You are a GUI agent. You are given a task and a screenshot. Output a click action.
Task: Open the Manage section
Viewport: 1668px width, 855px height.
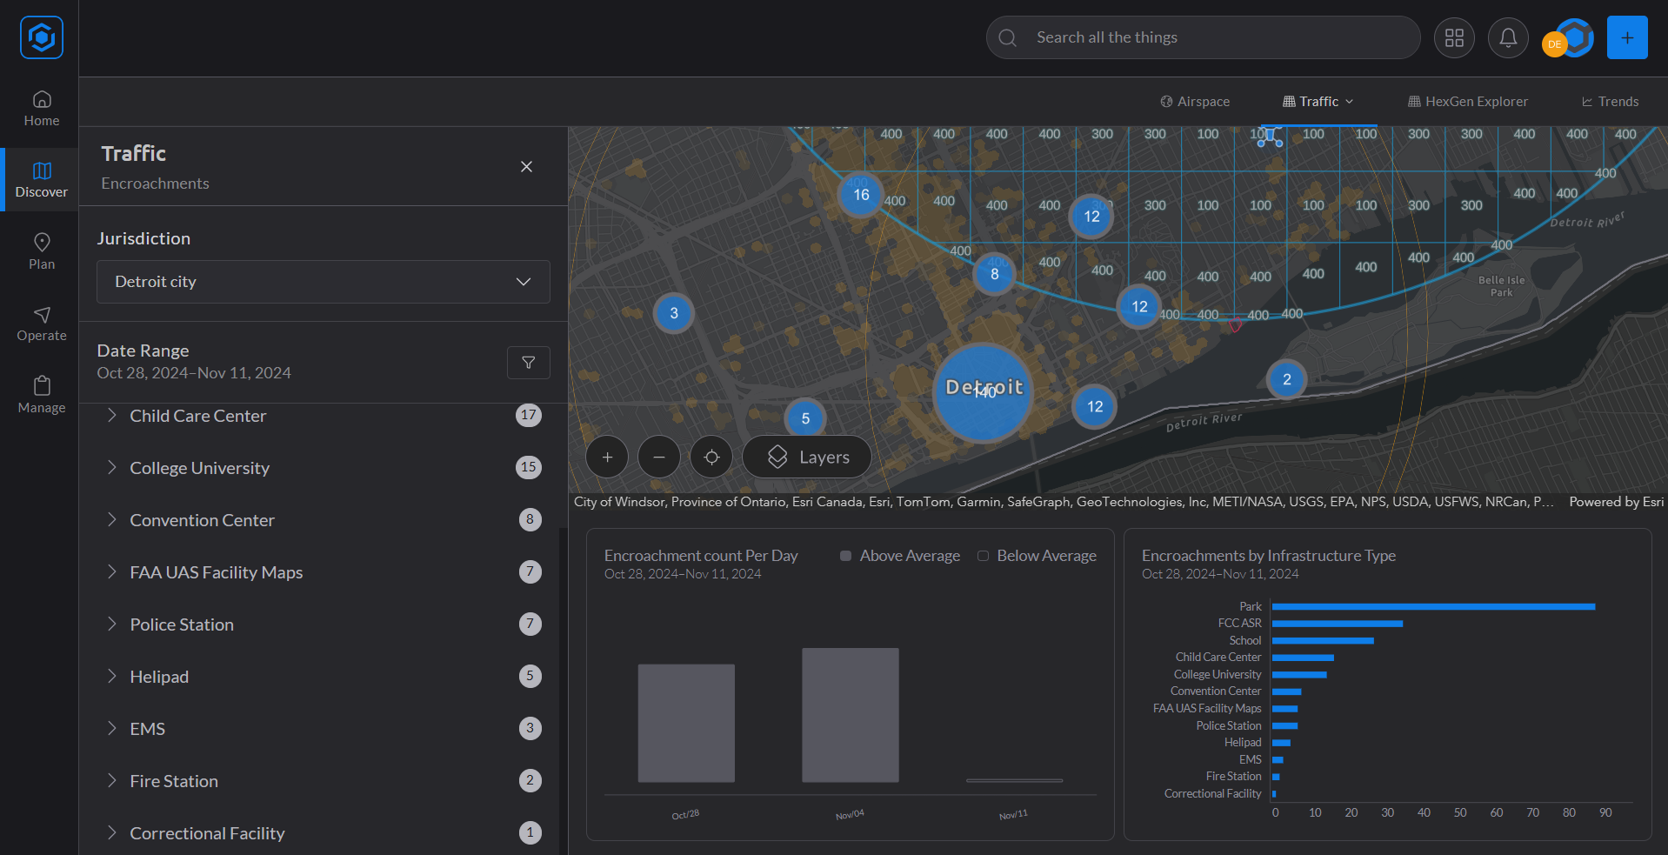point(40,395)
